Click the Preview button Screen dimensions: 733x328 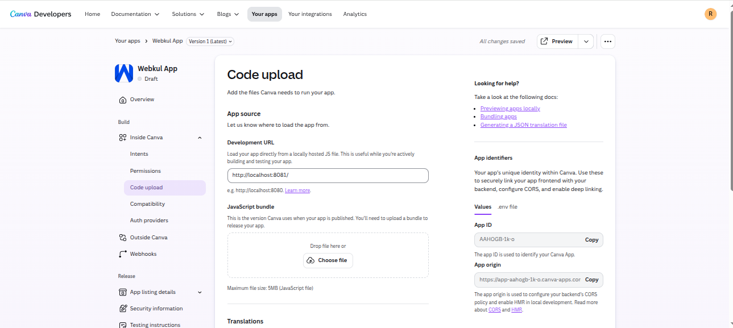(557, 41)
